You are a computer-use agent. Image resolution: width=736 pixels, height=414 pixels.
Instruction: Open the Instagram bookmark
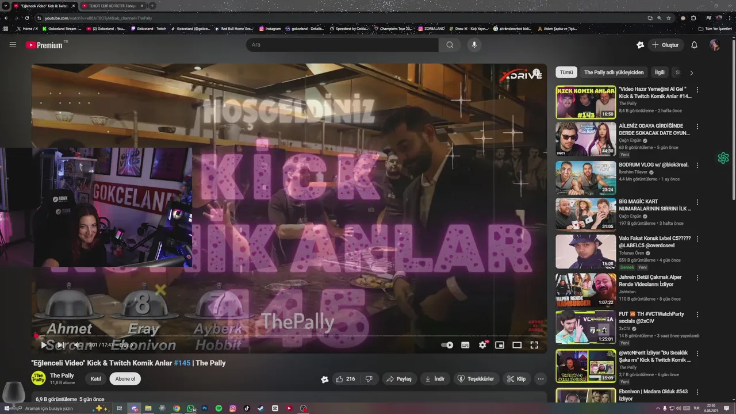(x=270, y=28)
